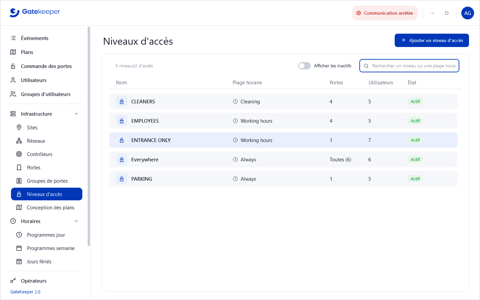The width and height of the screenshot is (480, 300).
Task: Click the lock icon next to ENTRANCE ONLY
Action: [x=122, y=140]
